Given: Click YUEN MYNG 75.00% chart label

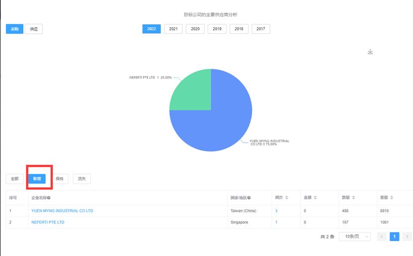Looking at the screenshot, I should 269,143.
